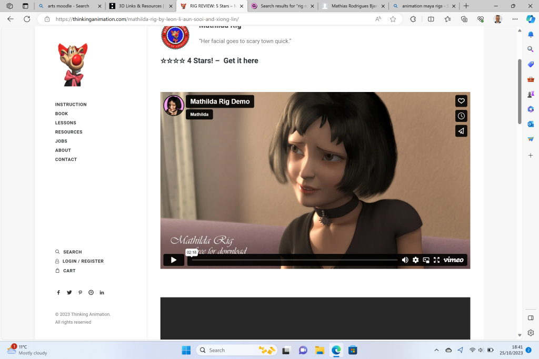Open the Facebook social icon
This screenshot has width=539, height=359.
tap(58, 292)
